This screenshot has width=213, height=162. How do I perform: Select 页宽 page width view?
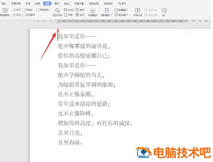pyautogui.click(x=68, y=15)
